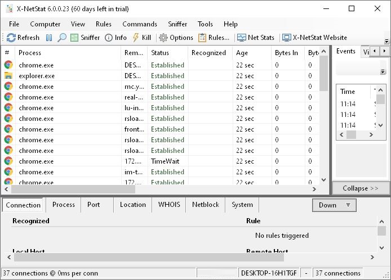Click the X-NetStat title bar app icon
Screen dimensions: 391x280
click(9, 8)
